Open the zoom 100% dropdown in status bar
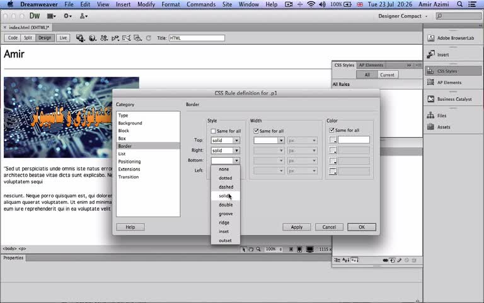This screenshot has height=303, width=484. coord(274,249)
